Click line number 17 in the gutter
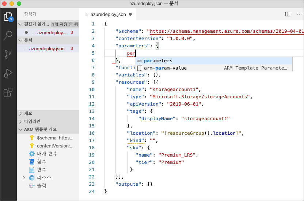Viewport: 304px width, 201px height. coord(92,140)
